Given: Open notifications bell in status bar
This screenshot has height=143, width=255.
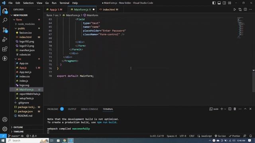Looking at the screenshot, I should (251, 136).
